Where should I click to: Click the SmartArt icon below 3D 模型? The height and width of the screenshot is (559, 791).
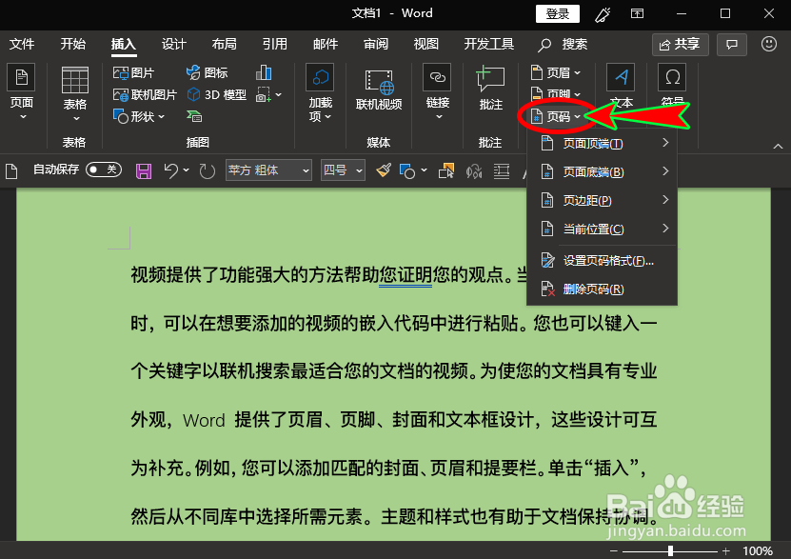coord(194,116)
